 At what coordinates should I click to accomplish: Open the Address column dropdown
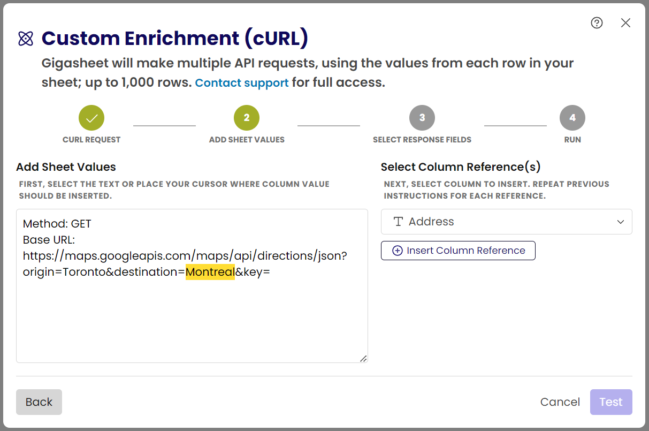point(506,222)
